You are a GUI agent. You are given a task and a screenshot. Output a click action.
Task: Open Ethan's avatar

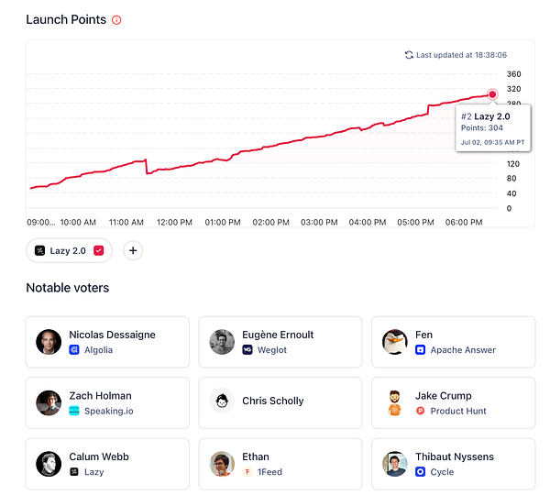click(x=222, y=464)
